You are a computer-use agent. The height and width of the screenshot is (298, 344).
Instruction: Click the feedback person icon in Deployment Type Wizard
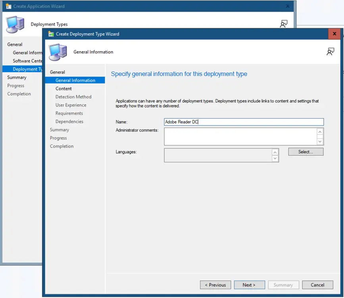point(331,52)
